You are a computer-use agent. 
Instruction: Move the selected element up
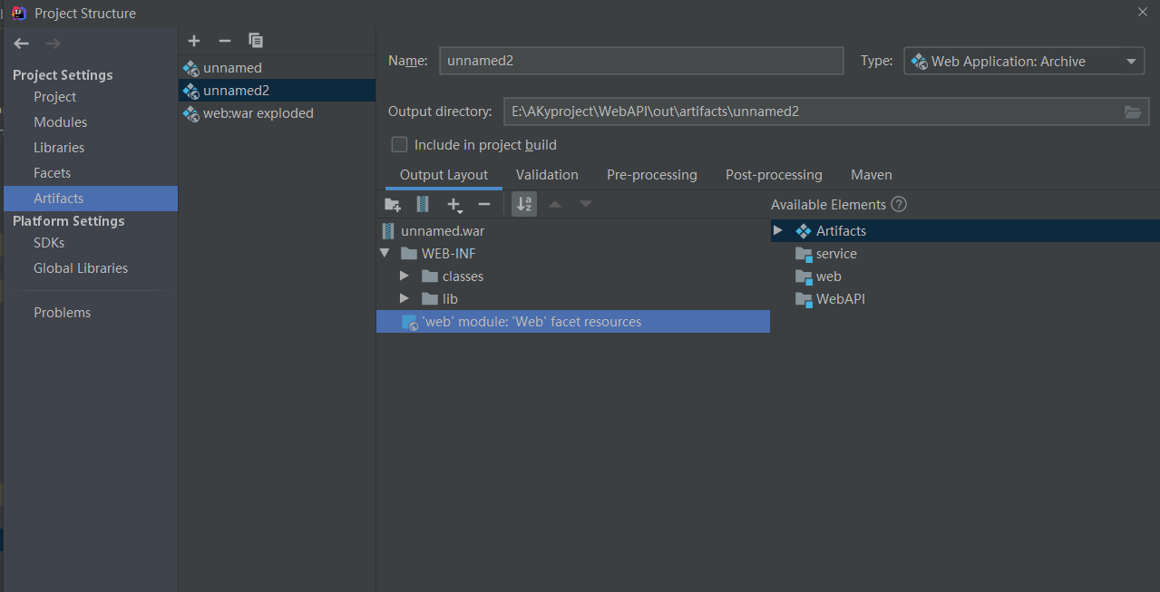coord(555,205)
